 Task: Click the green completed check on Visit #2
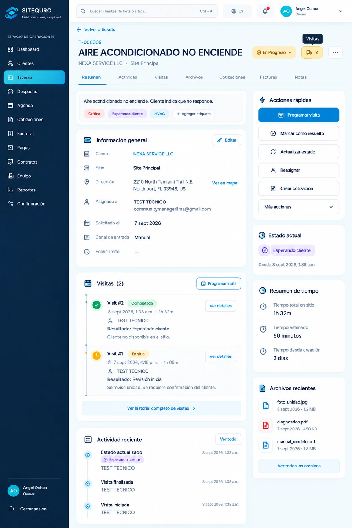96,305
